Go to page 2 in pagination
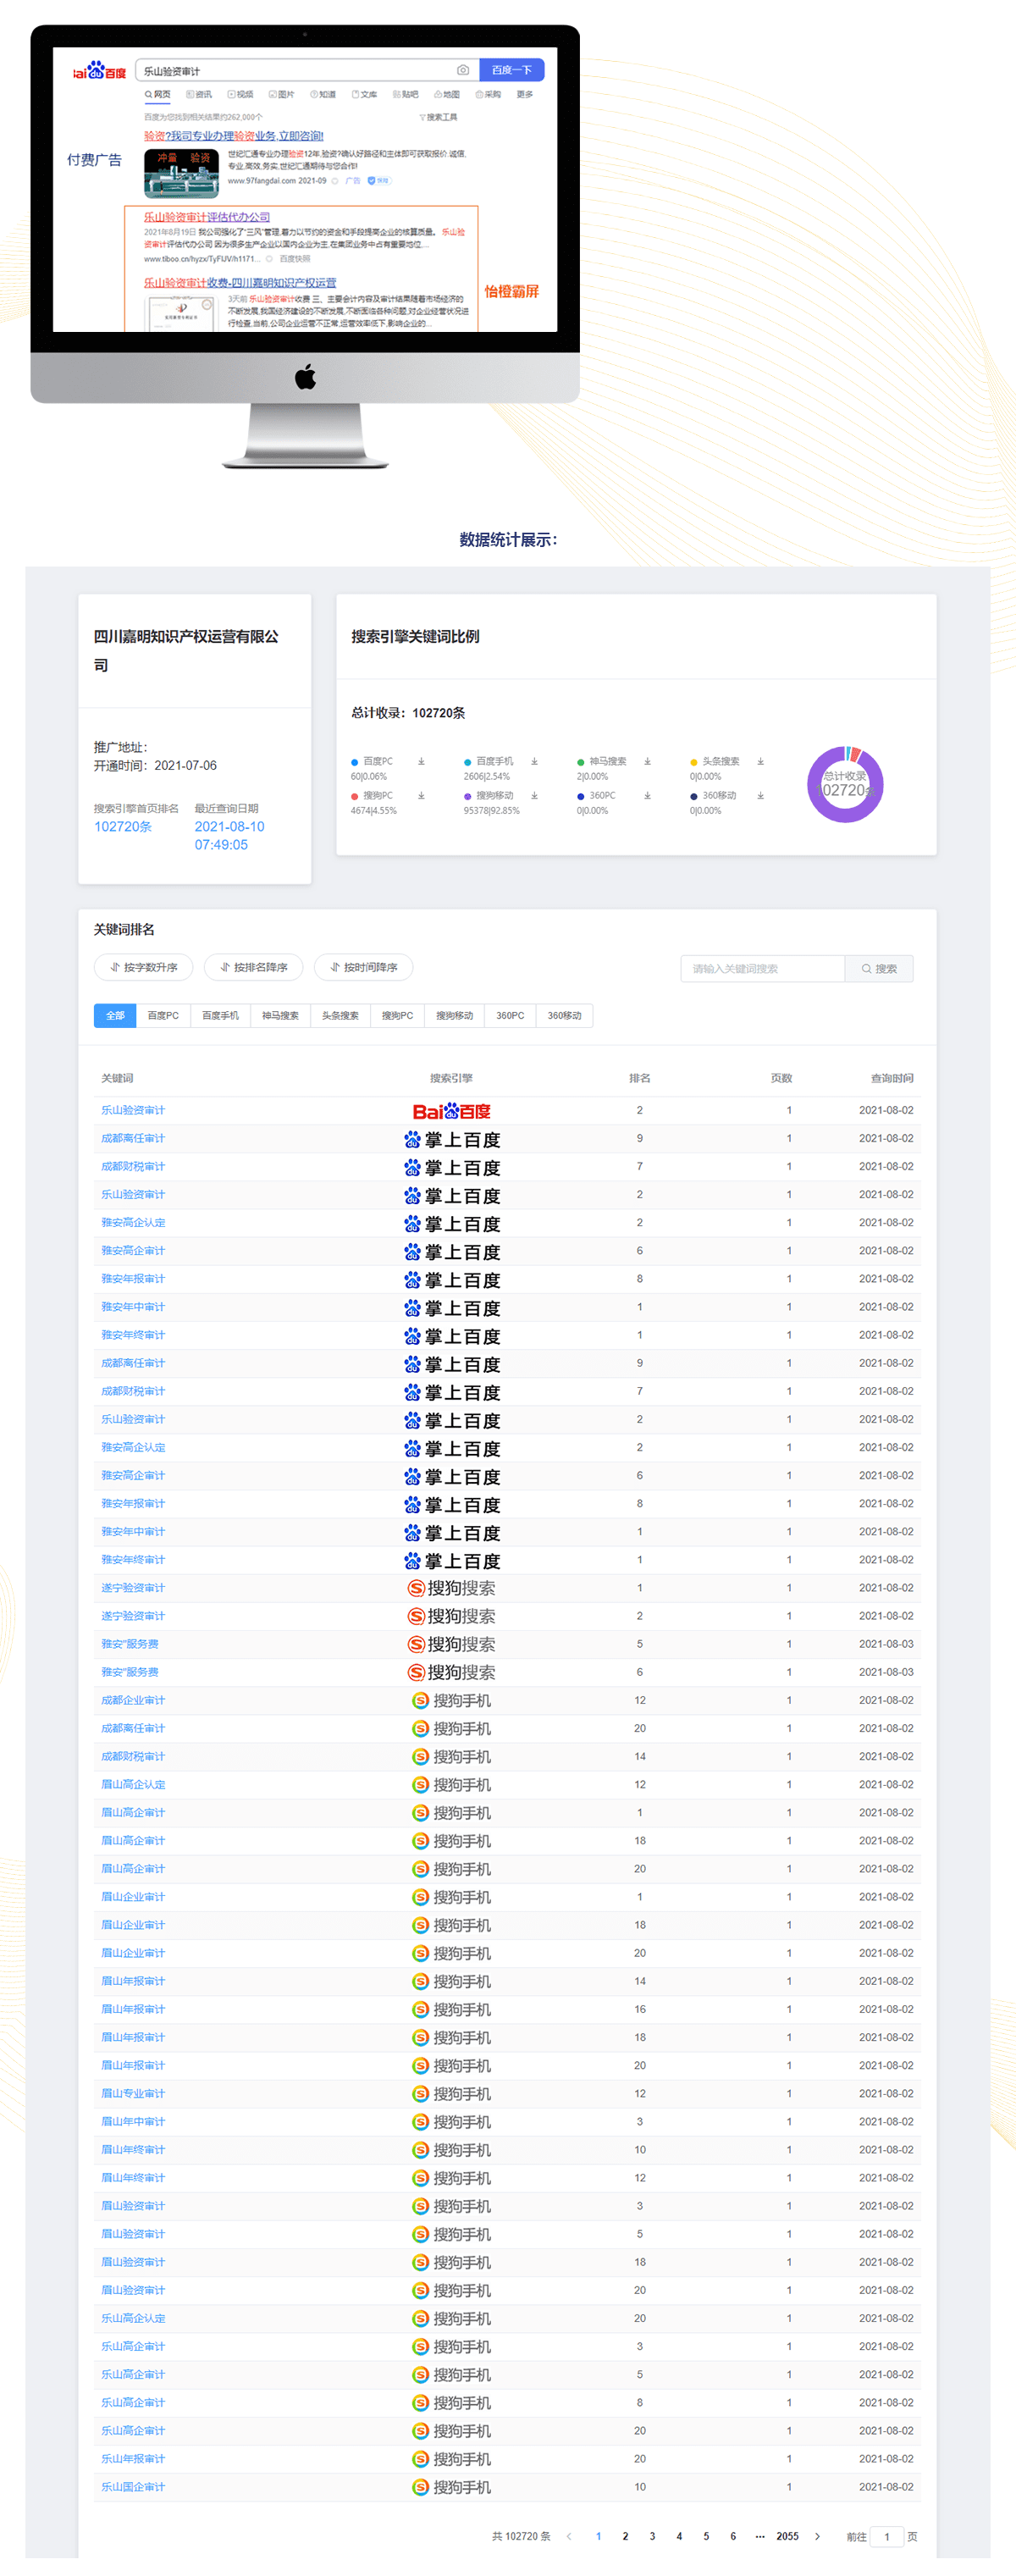Viewport: 1016px width, 2576px height. pyautogui.click(x=626, y=2536)
